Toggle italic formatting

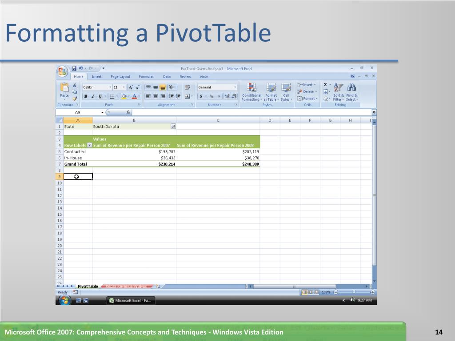click(x=93, y=96)
